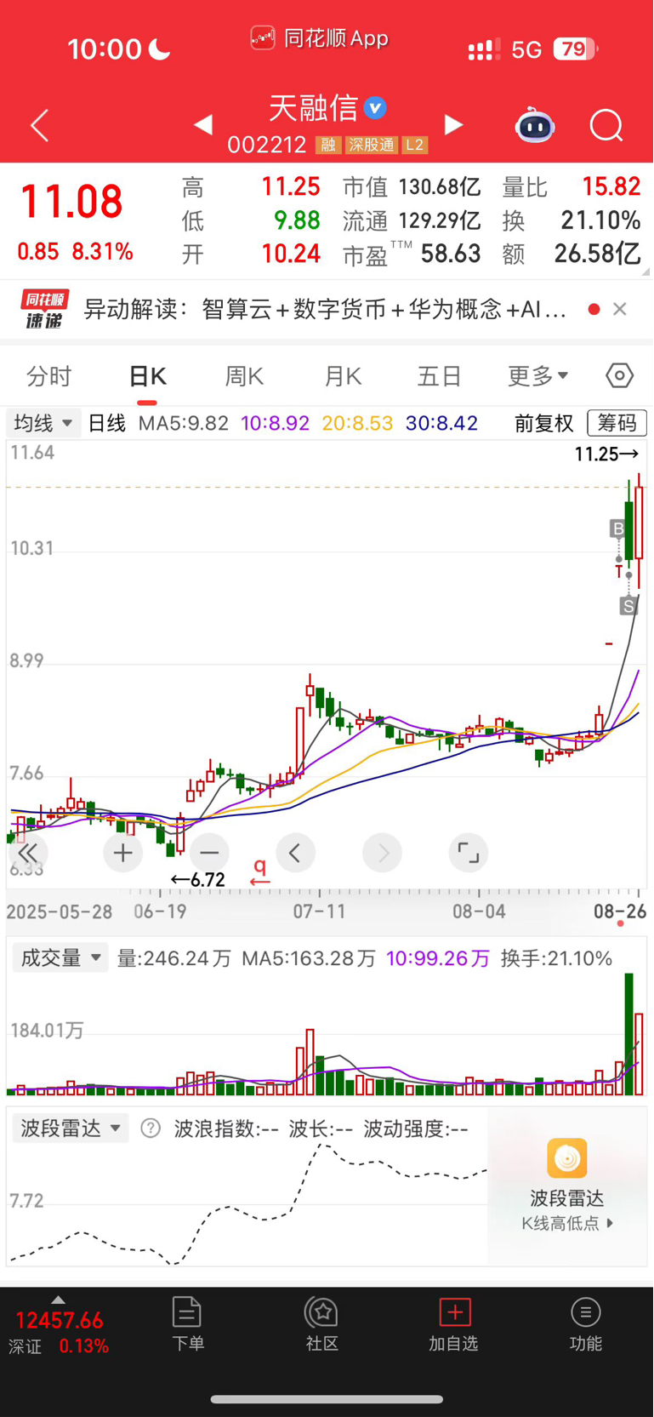Switch to next stock with right triangle
Image resolution: width=654 pixels, height=1417 pixels.
click(x=454, y=125)
